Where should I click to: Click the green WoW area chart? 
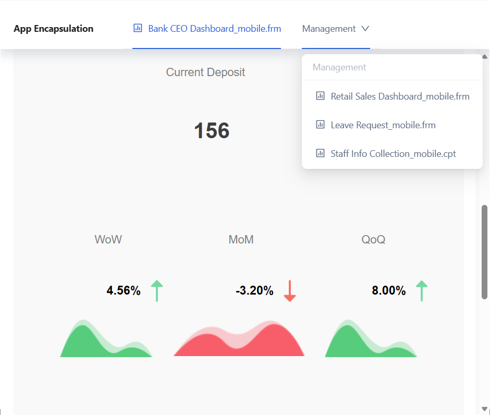tap(106, 338)
